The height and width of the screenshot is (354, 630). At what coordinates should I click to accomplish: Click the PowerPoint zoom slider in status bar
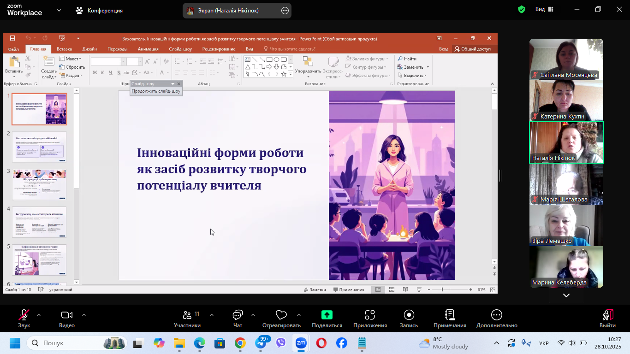442,290
